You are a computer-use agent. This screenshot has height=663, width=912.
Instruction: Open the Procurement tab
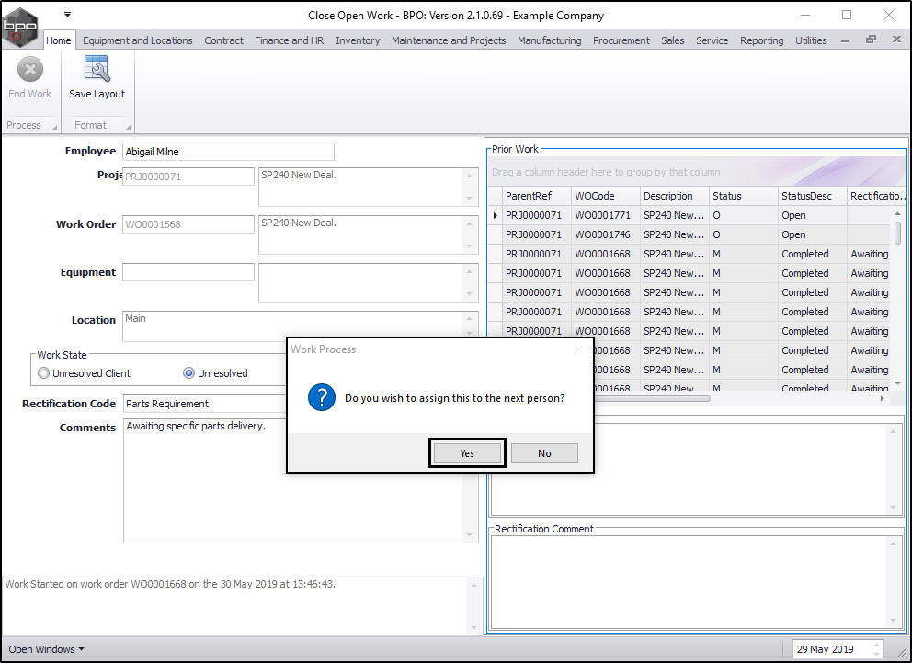point(621,40)
